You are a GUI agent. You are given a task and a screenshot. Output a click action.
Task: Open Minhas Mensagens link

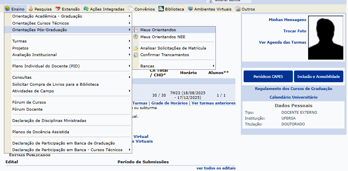coord(287,19)
